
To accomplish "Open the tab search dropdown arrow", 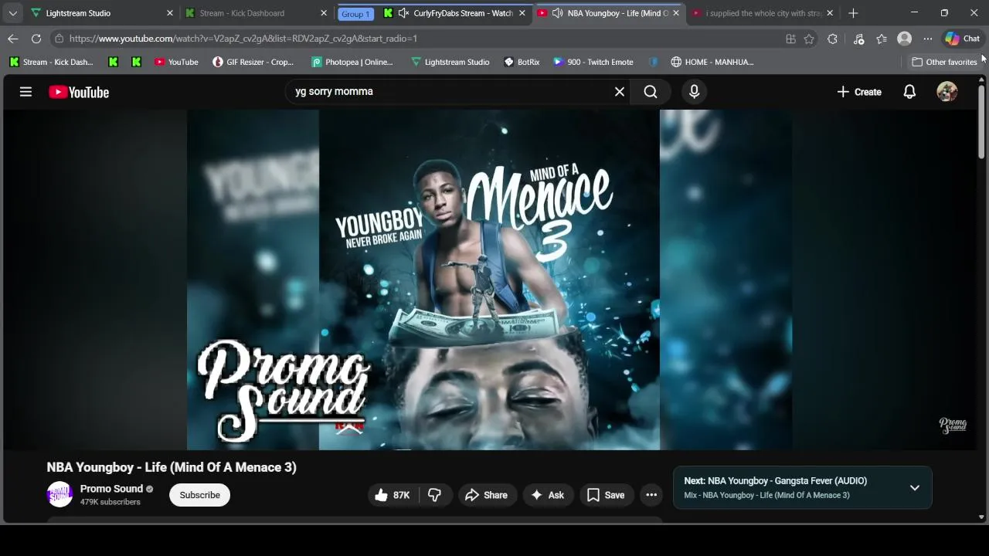I will point(13,13).
